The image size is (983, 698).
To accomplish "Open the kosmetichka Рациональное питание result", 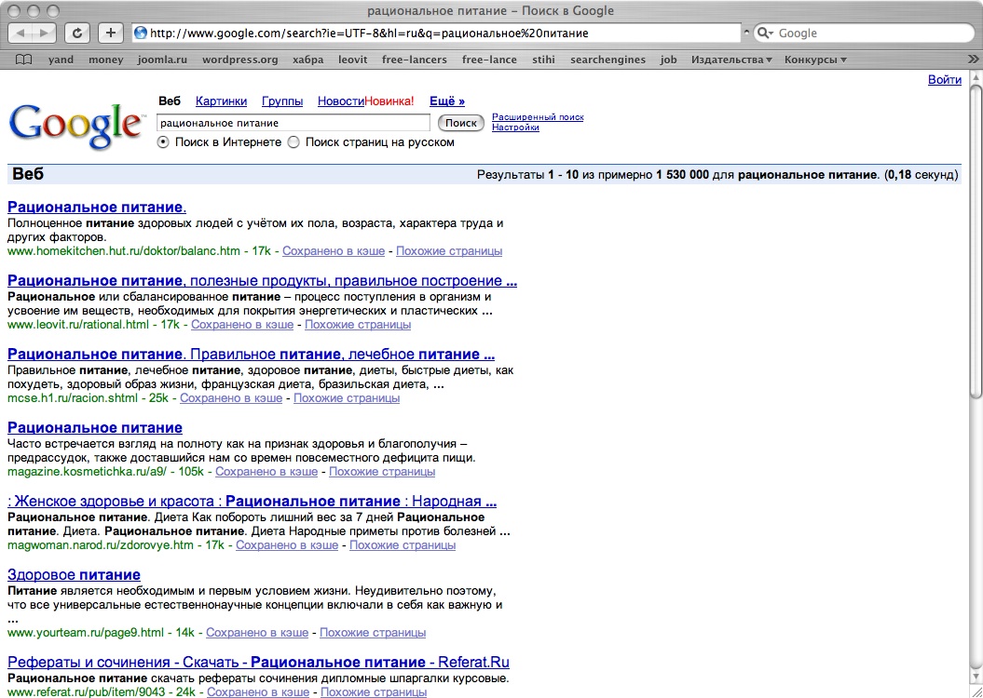I will 95,427.
